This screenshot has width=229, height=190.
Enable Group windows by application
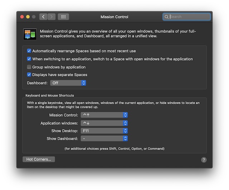coord(29,67)
